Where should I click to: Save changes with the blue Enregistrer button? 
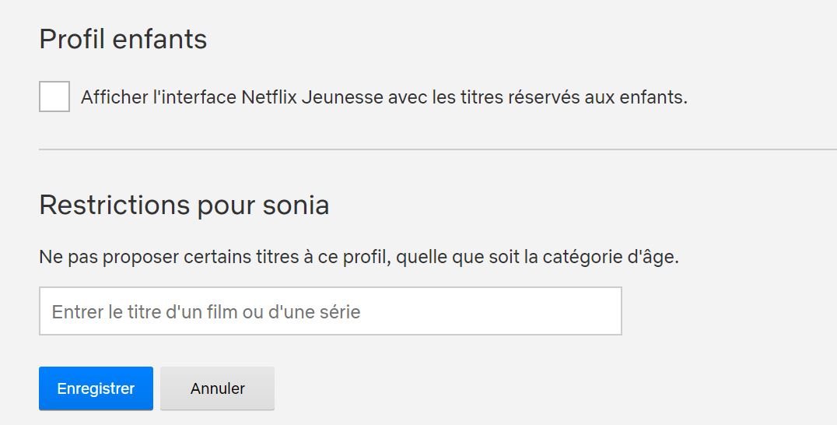coord(96,388)
